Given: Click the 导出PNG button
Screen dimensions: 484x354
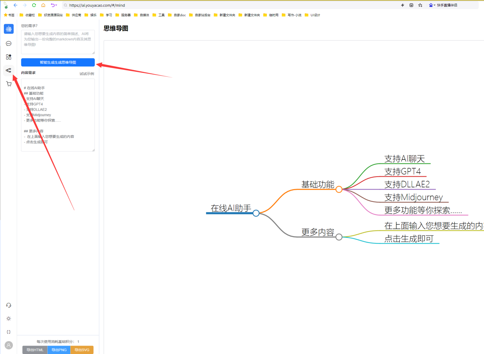Looking at the screenshot, I should (x=59, y=350).
